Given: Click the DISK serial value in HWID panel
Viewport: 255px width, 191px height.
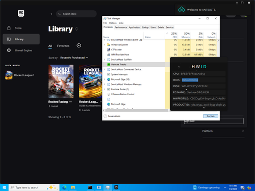Looking at the screenshot, I should [x=194, y=86].
